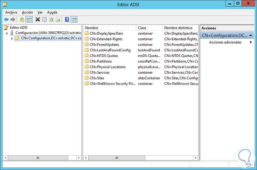257x170 pixels.
Task: Open the Ver menu
Action: (x=40, y=12)
